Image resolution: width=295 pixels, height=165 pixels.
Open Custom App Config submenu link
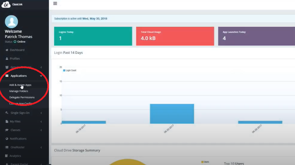pyautogui.click(x=21, y=104)
